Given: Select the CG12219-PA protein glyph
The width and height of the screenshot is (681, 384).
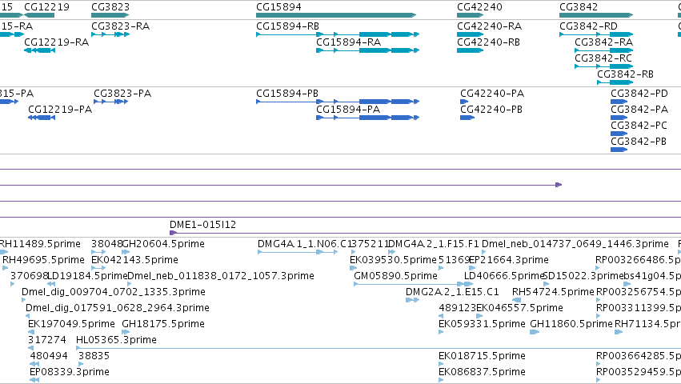Looking at the screenshot, I should tap(42, 118).
